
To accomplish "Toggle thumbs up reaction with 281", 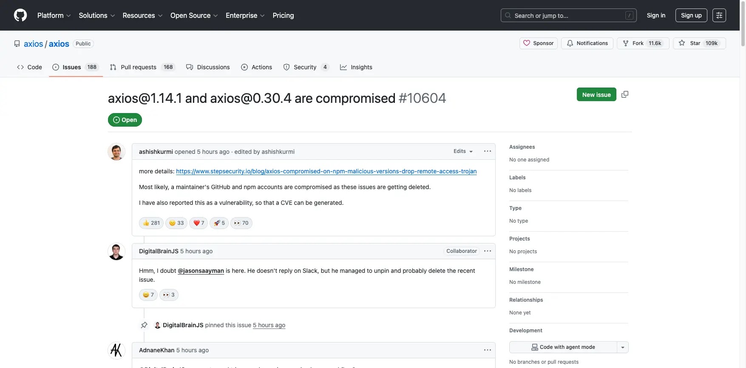I will tap(151, 223).
